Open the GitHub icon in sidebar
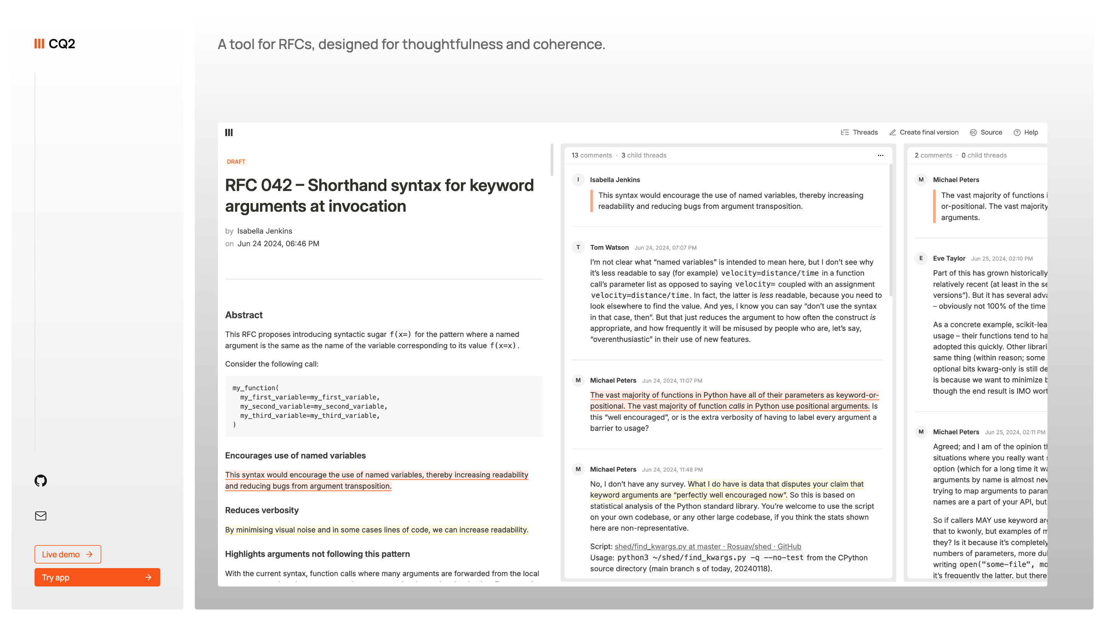This screenshot has width=1105, height=621. click(41, 480)
